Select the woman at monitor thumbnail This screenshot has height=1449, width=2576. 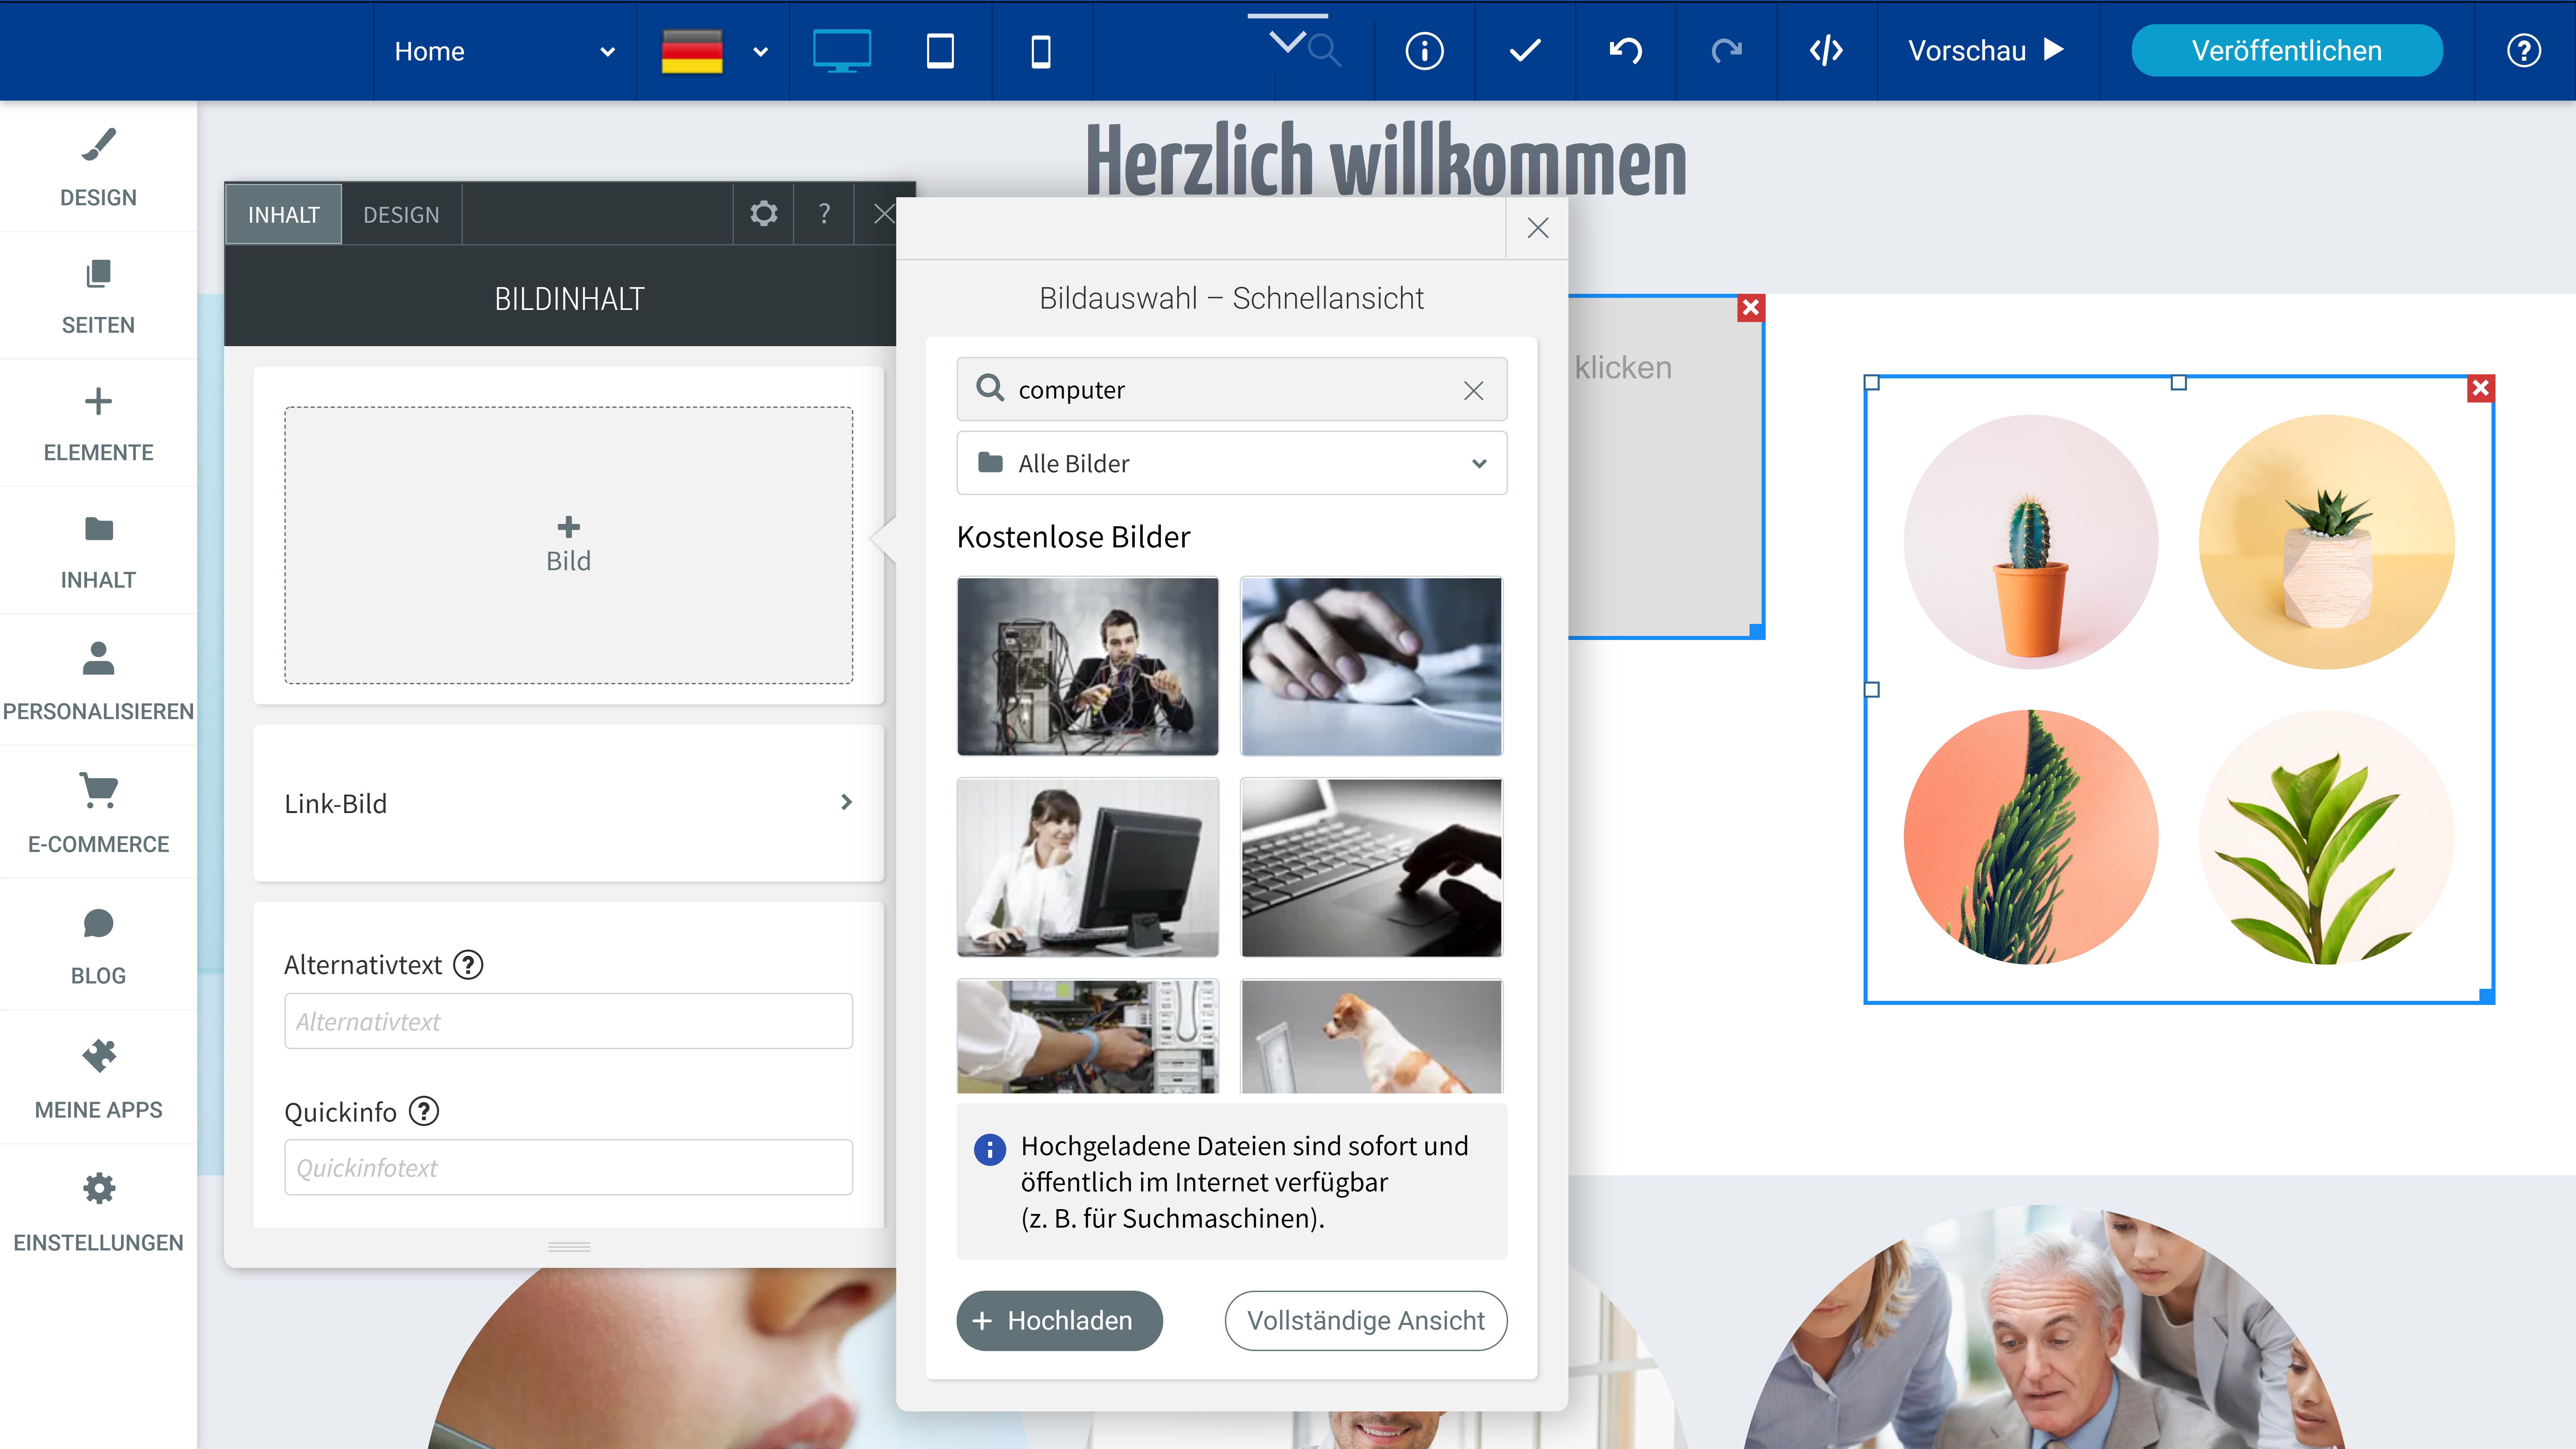point(1088,867)
